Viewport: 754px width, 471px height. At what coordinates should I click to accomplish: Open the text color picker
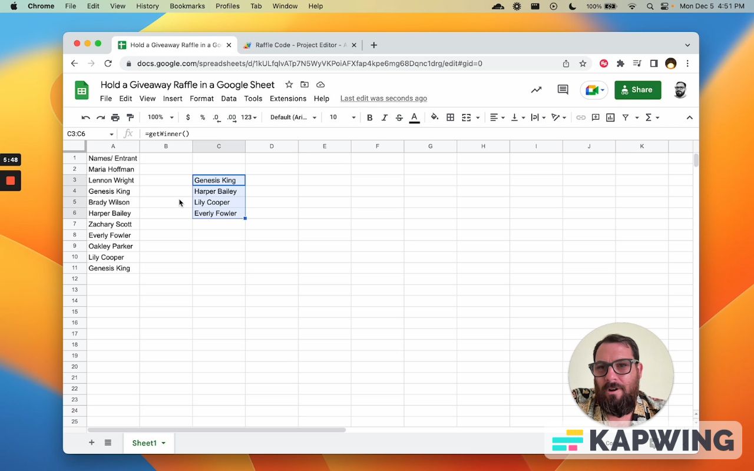coord(414,118)
